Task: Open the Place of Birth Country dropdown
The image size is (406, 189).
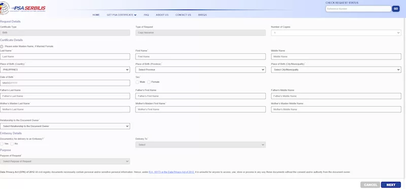Action: [65, 70]
